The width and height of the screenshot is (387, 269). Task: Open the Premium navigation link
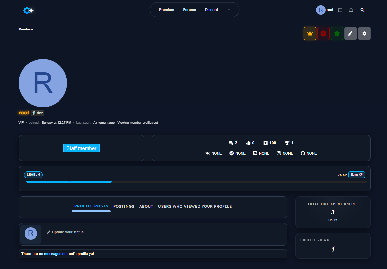tap(167, 10)
